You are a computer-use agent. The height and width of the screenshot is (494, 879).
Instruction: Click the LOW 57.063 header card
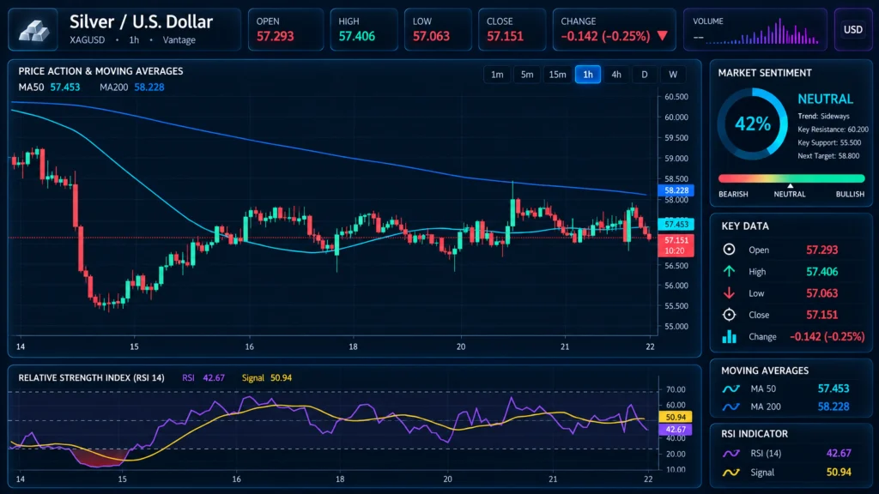pyautogui.click(x=438, y=30)
